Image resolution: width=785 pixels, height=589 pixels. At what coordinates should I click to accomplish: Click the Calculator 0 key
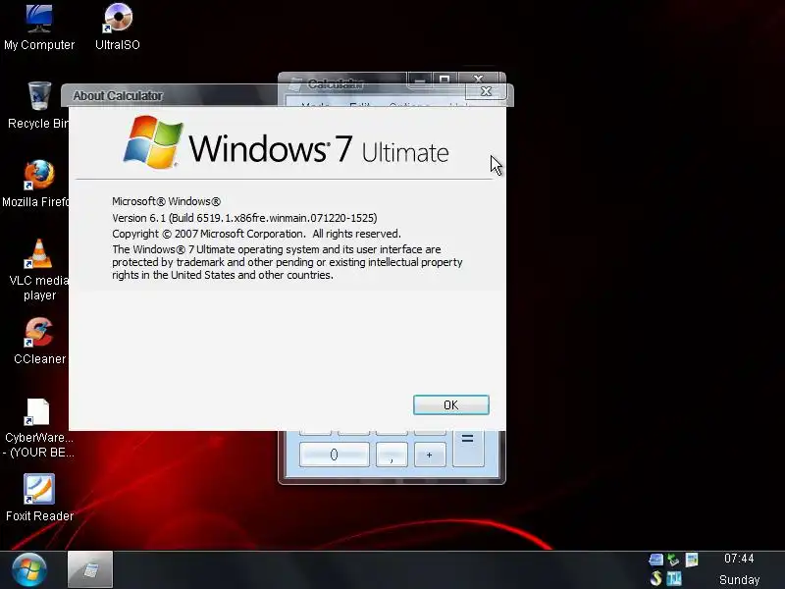pyautogui.click(x=334, y=455)
